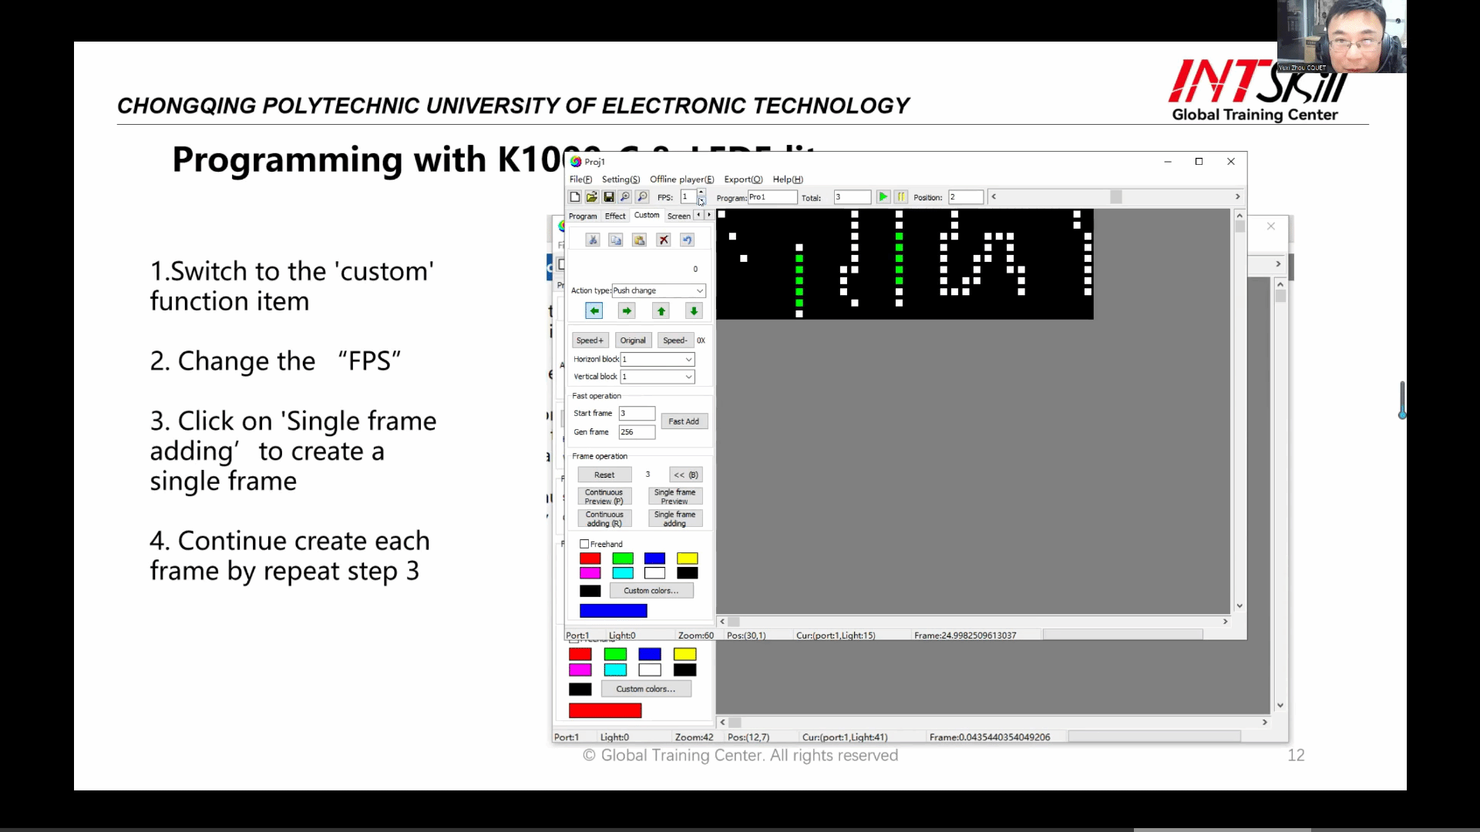Click the red X delete icon

point(664,240)
